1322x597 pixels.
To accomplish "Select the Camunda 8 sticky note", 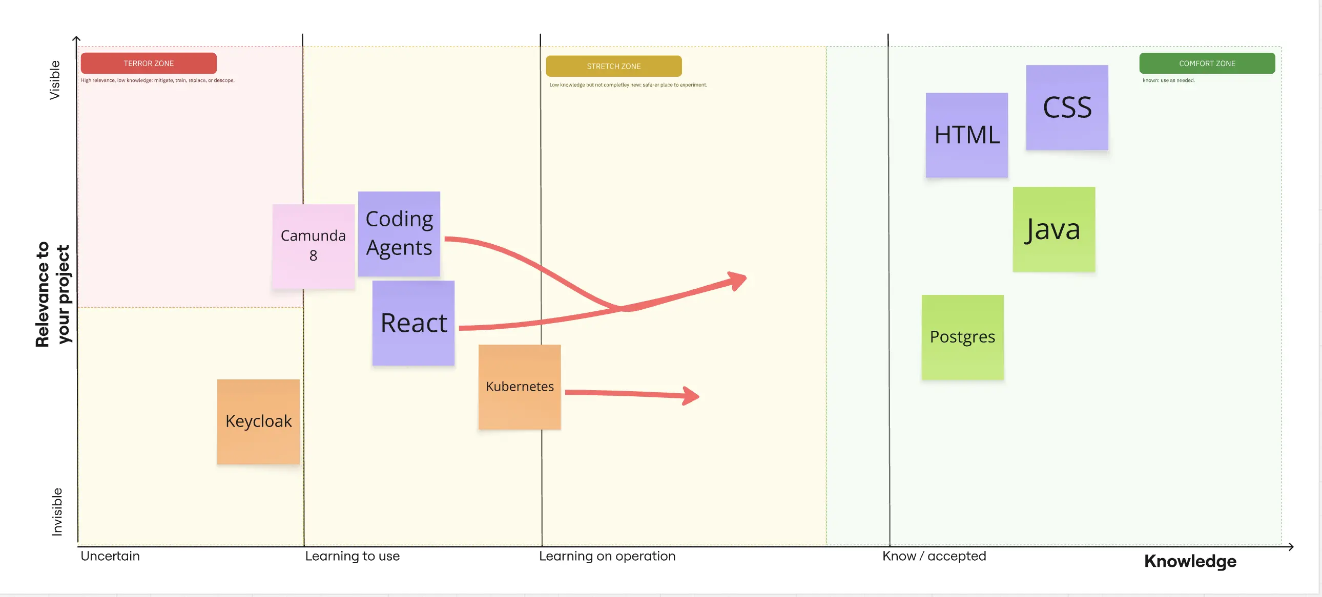I will [313, 246].
